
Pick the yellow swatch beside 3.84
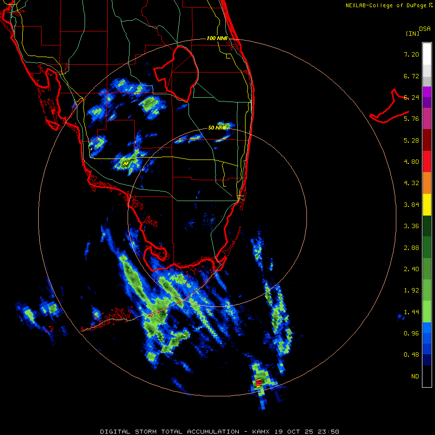coord(427,205)
